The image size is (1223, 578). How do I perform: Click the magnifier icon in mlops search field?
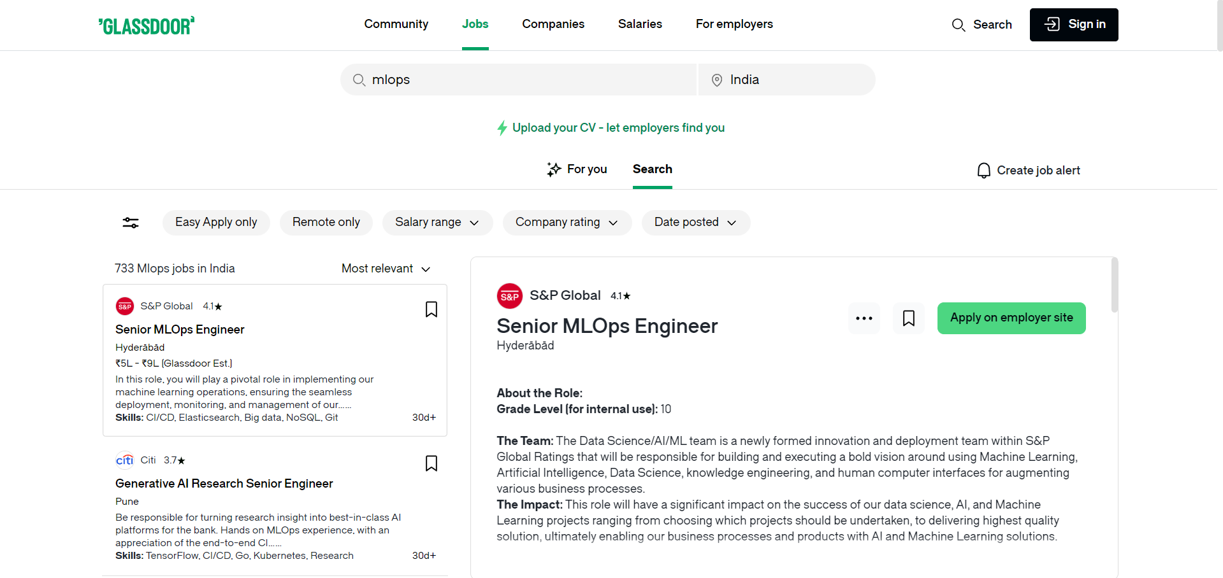[359, 80]
